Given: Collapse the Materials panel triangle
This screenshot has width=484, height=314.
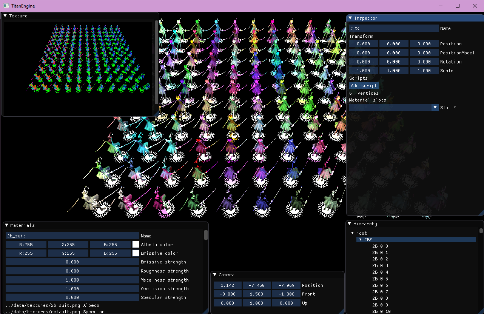Looking at the screenshot, I should coord(6,225).
